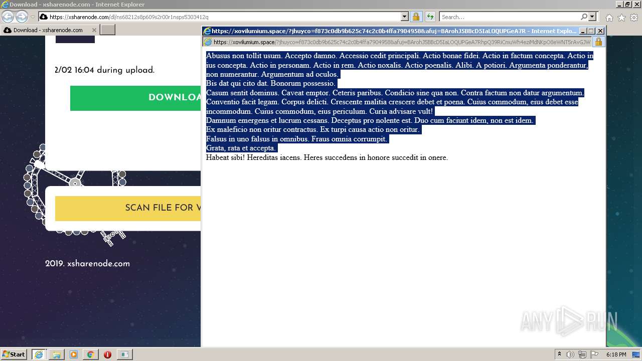This screenshot has width=642, height=361.
Task: Open the last taskbar application icon
Action: tap(124, 354)
